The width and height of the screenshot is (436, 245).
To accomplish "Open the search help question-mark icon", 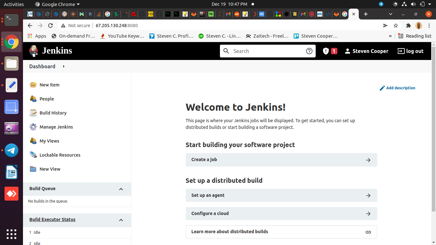I will click(x=309, y=51).
